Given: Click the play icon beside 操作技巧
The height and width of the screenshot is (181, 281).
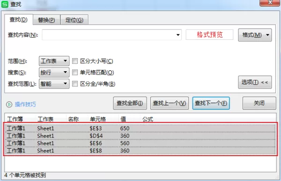Looking at the screenshot, I should pos(9,105).
